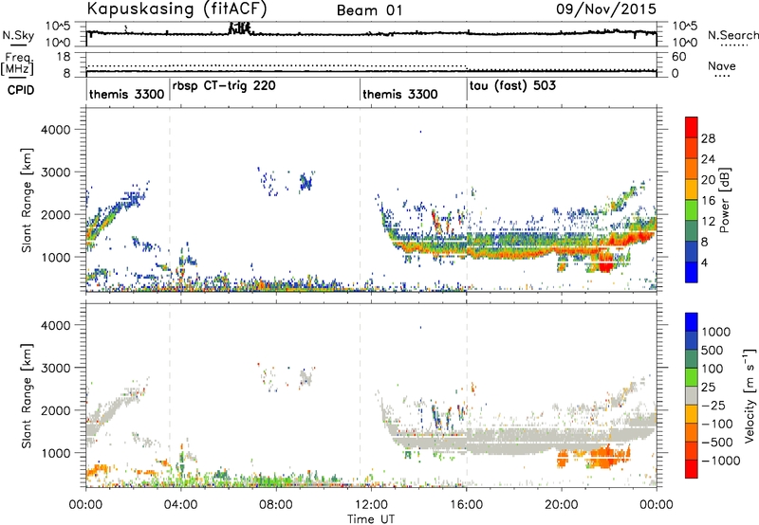Click Slant Range [km] label of velocity panel
Screen dimensions: 759x525
pos(27,396)
